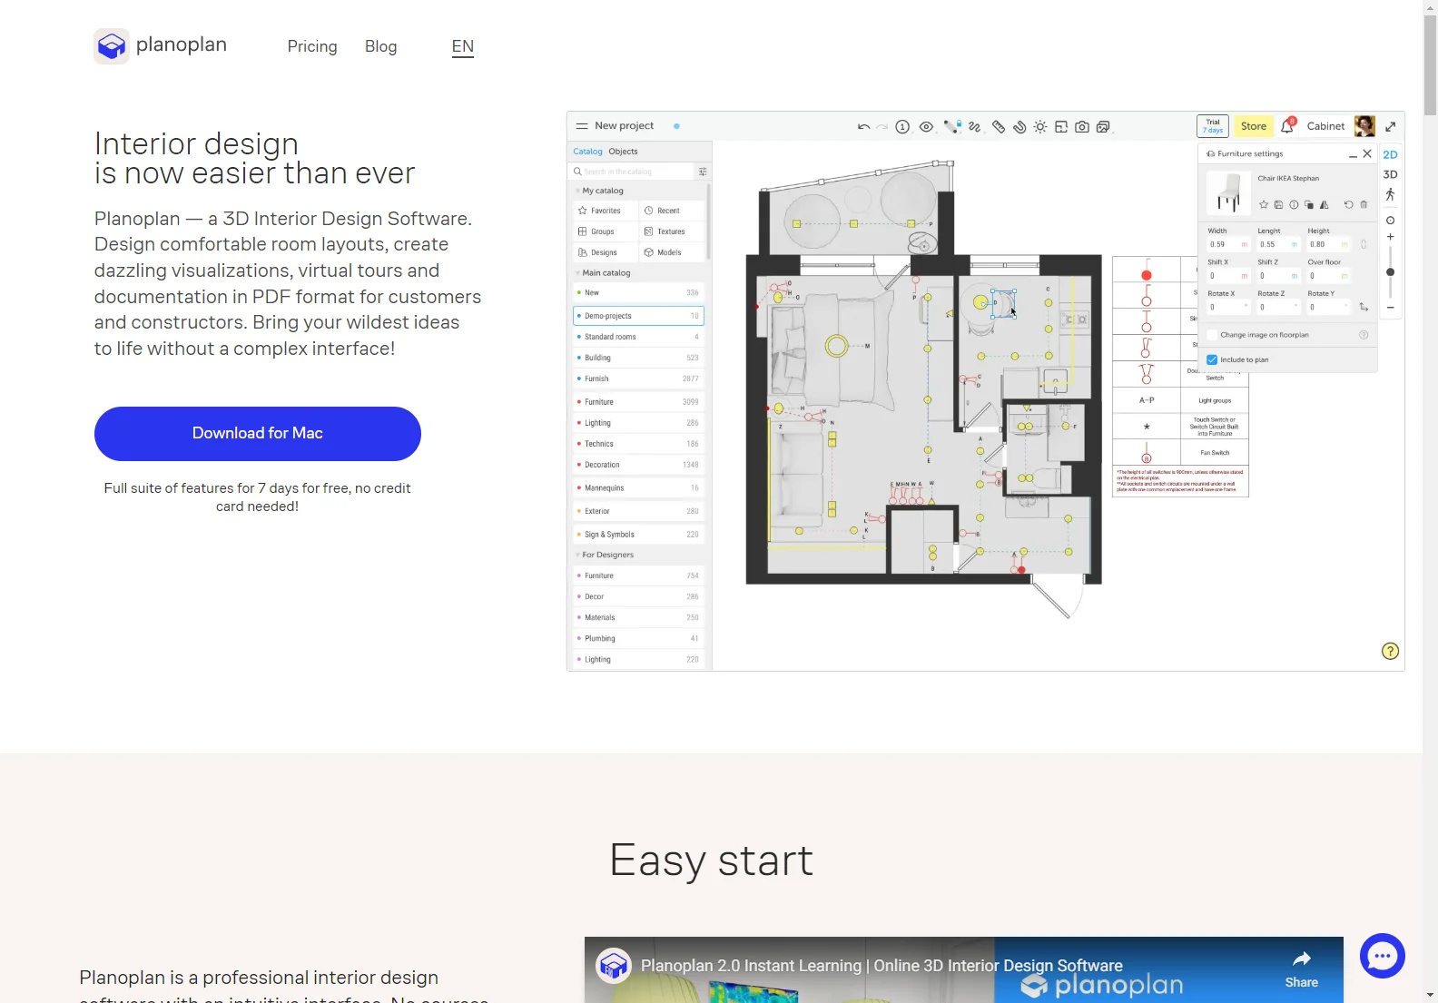Screen dimensions: 1438x1003
Task: Click the planoplan logo
Action: 161,45
